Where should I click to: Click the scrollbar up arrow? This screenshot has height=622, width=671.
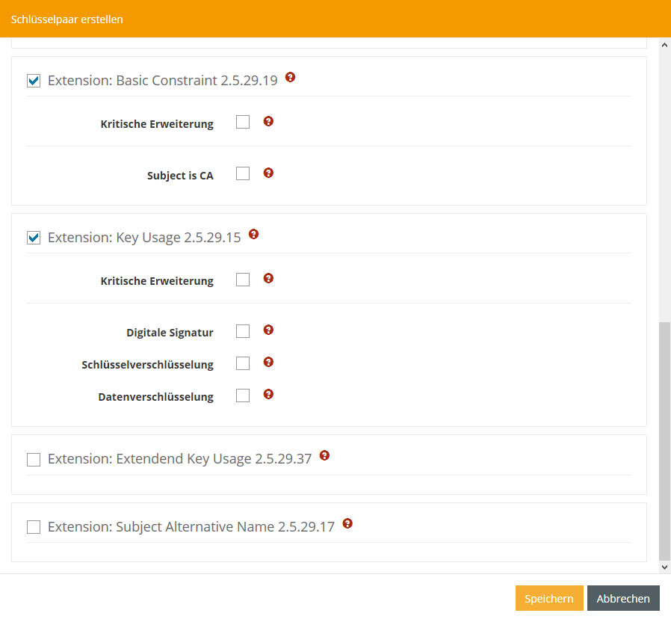664,44
